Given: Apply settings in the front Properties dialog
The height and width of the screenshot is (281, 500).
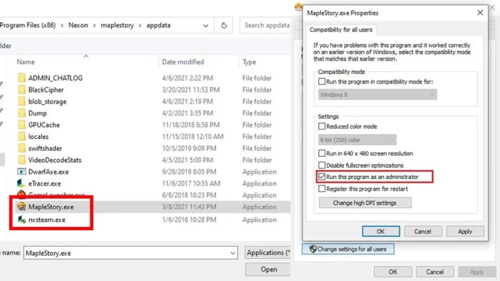Looking at the screenshot, I should tap(465, 231).
